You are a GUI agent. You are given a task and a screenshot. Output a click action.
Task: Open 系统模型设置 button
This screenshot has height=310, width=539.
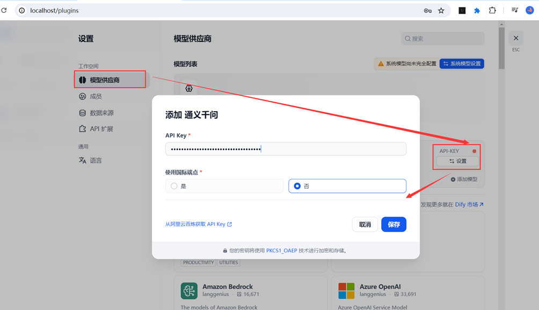(462, 63)
